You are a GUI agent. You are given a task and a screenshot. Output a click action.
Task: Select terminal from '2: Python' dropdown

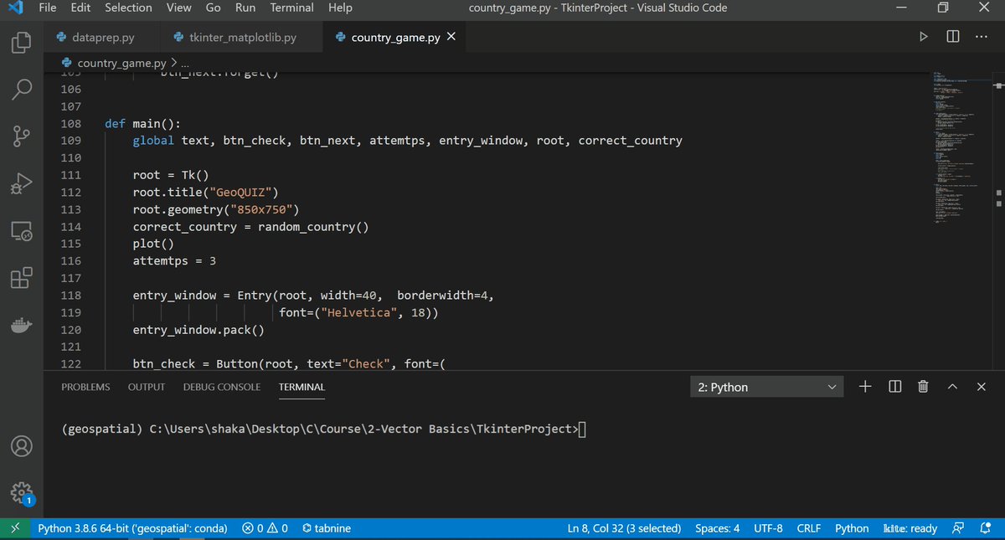tap(766, 387)
